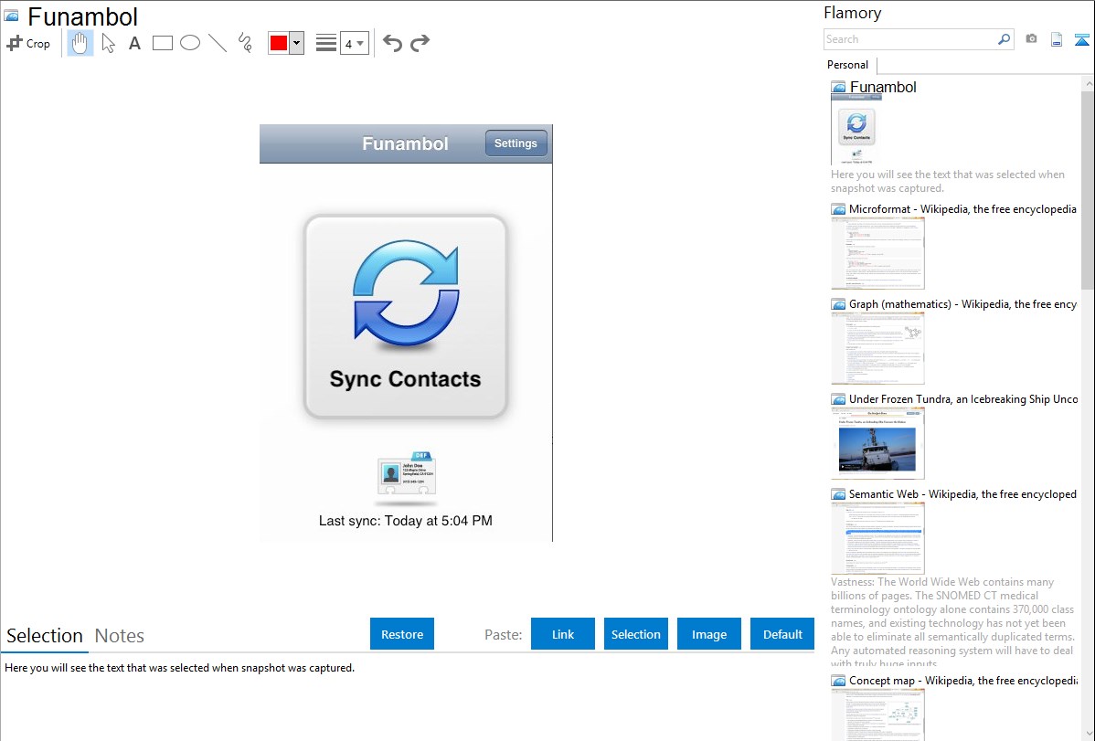Viewport: 1095px width, 741px height.
Task: Undo the last annotation
Action: click(392, 43)
